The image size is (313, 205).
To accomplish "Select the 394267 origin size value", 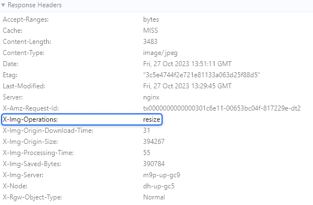I will pyautogui.click(x=154, y=142).
